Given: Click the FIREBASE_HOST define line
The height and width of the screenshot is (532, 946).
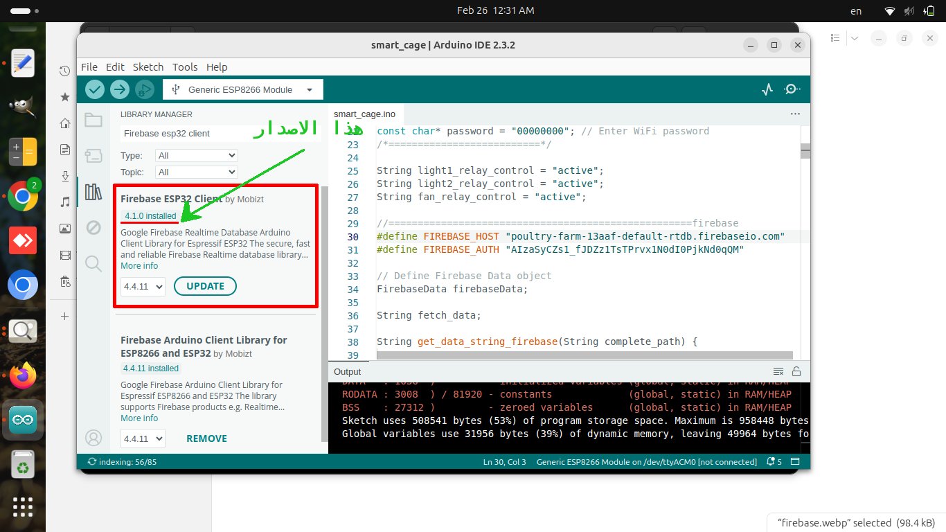Looking at the screenshot, I should pos(580,237).
